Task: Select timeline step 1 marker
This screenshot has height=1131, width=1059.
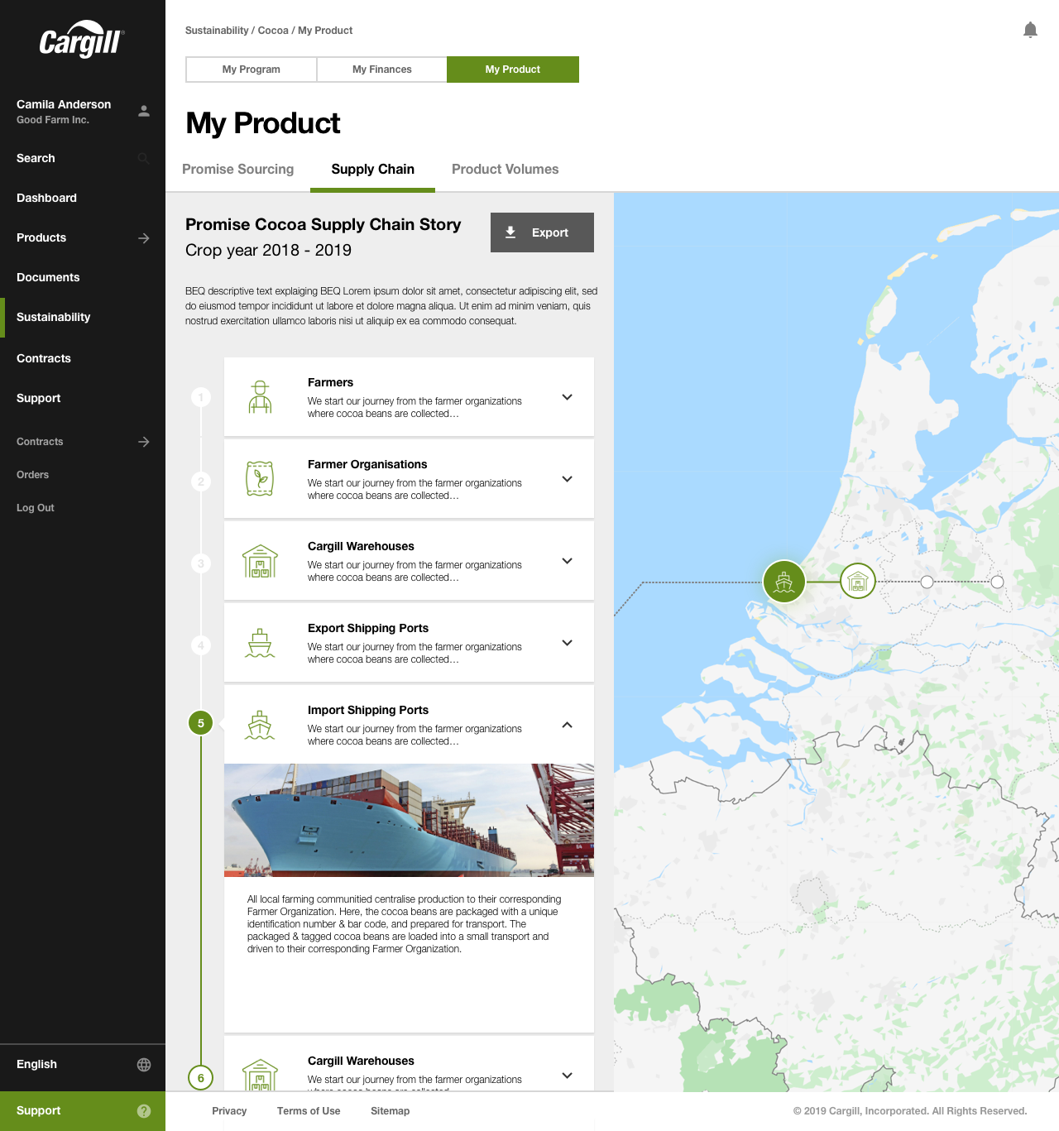Action: click(201, 397)
